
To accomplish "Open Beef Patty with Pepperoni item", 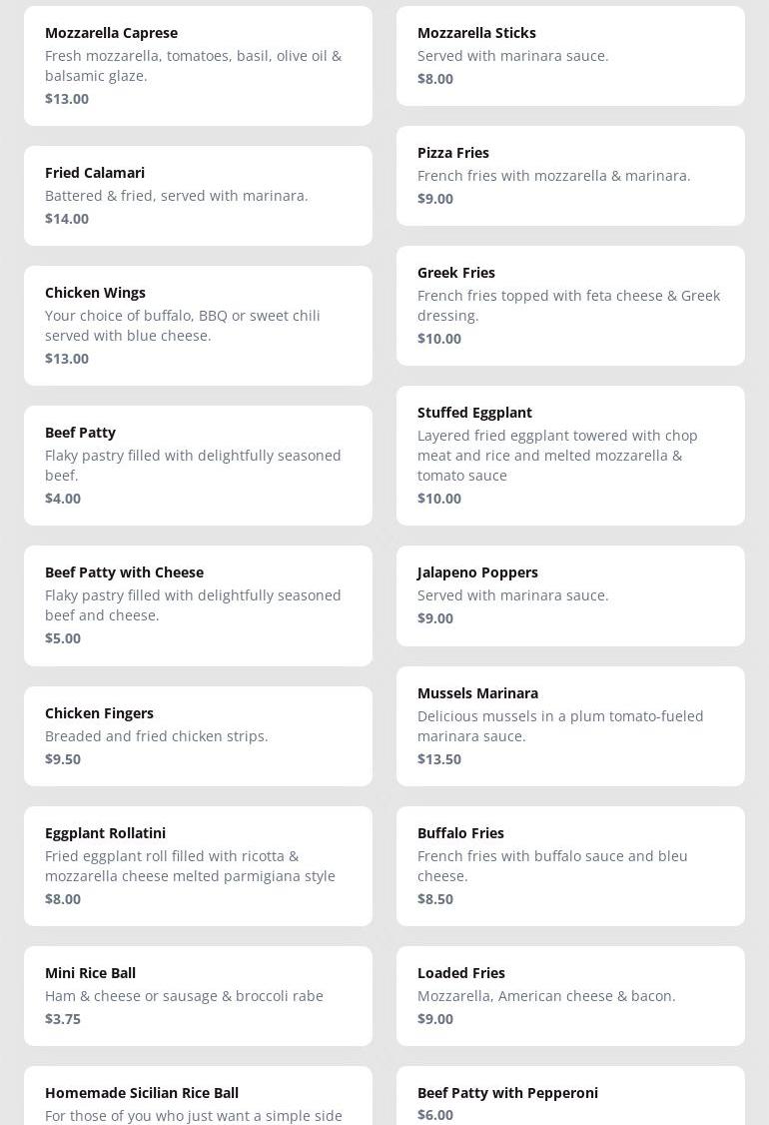I will coord(570,1097).
